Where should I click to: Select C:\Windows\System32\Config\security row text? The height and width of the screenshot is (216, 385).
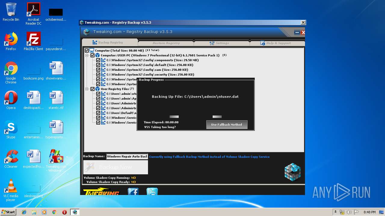[150, 74]
